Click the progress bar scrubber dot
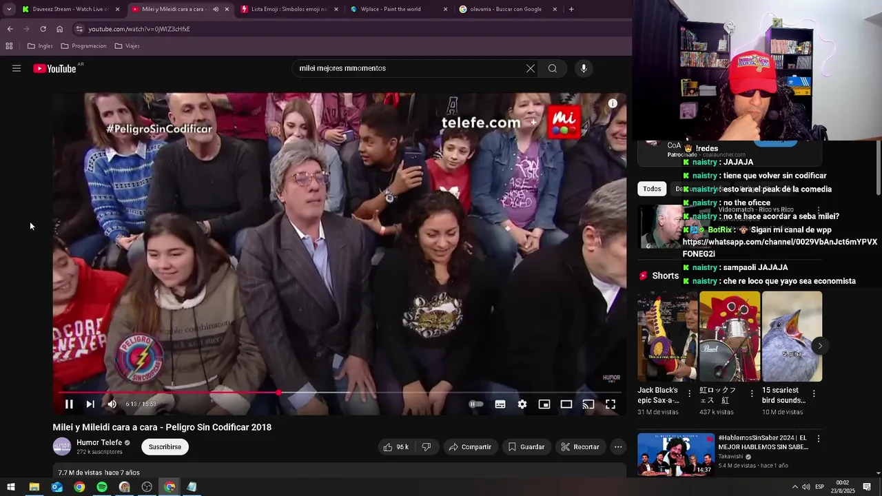 (278, 393)
